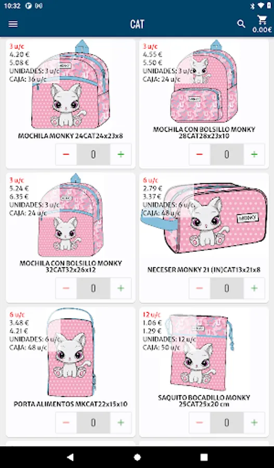Increase quantity for MOCHILA MONKY 24CAT

pyautogui.click(x=121, y=154)
